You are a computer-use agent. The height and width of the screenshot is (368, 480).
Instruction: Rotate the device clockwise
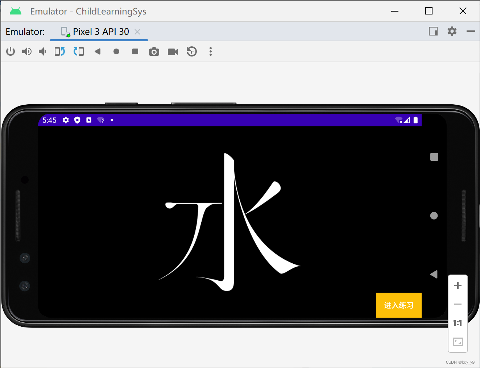click(79, 51)
